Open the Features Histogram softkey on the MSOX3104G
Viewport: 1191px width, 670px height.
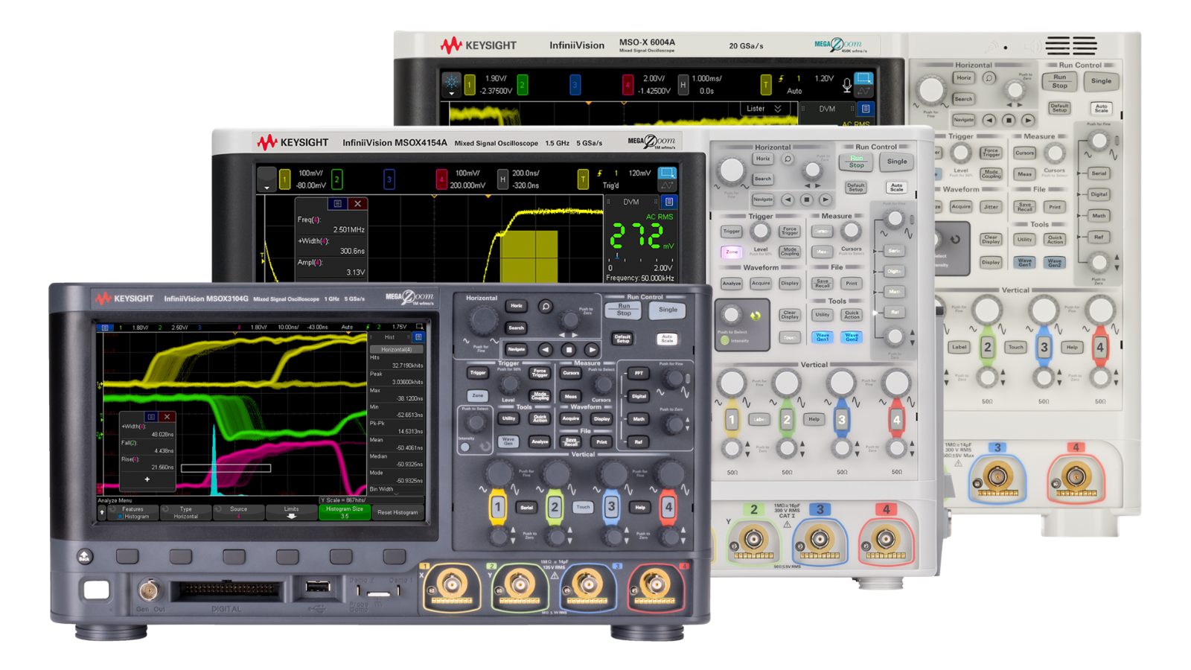tap(133, 512)
